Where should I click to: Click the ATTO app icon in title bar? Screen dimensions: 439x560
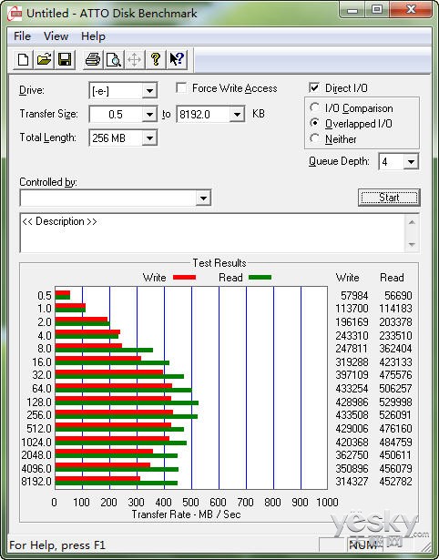(15, 14)
